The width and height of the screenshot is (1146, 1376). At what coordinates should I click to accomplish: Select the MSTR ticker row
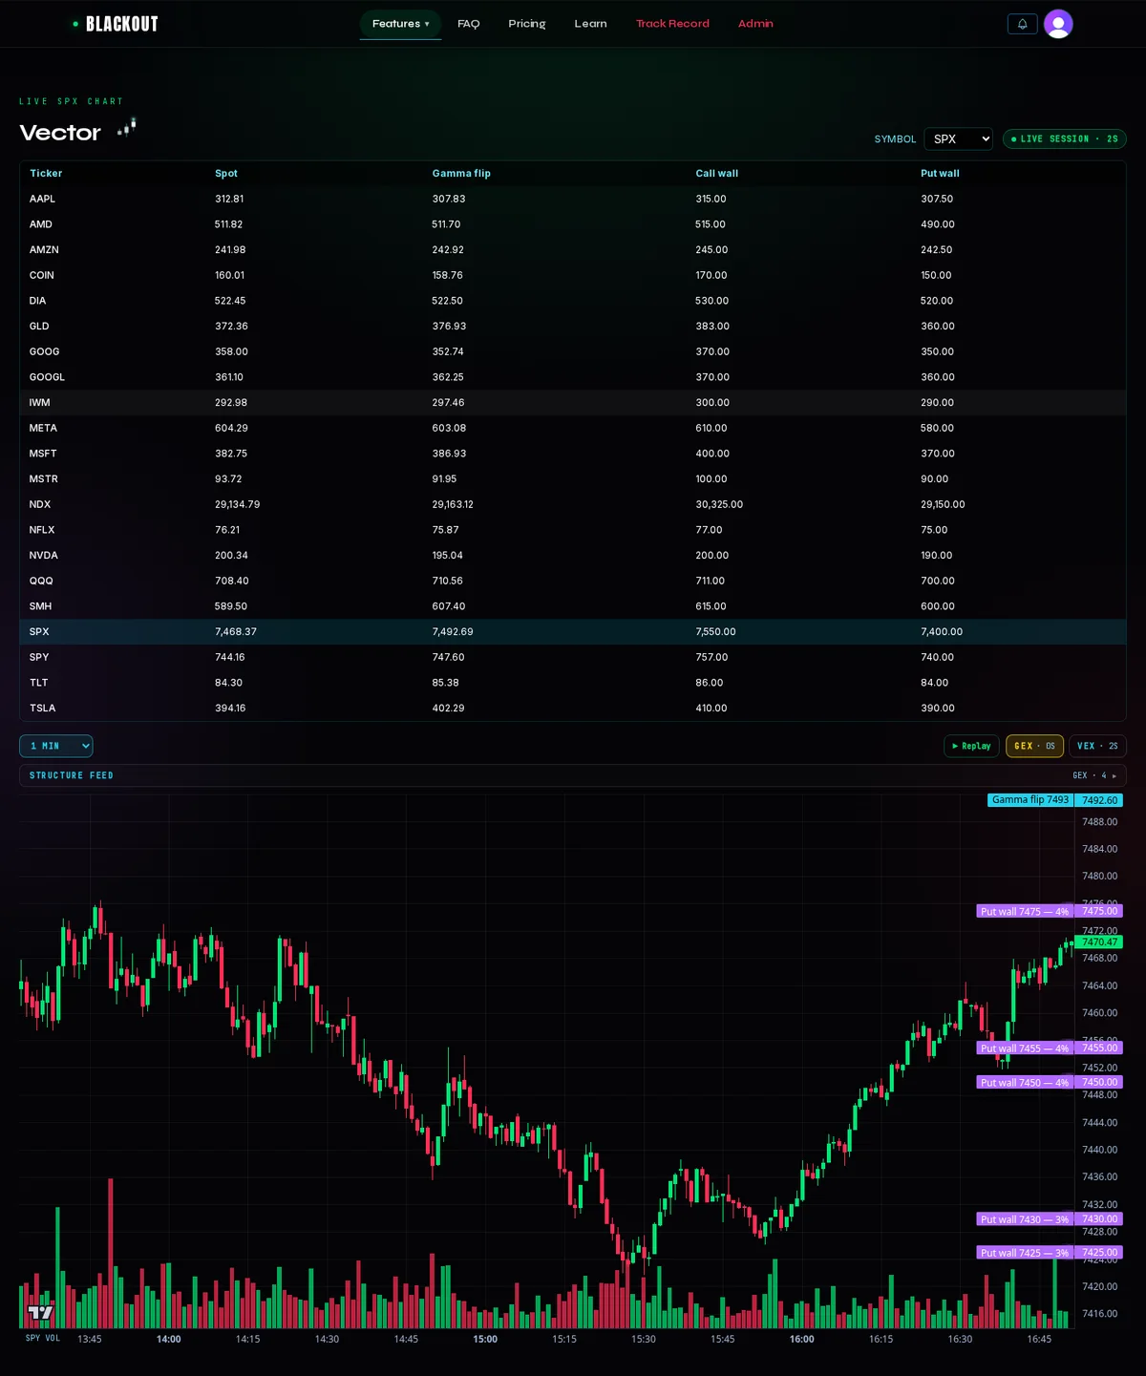(x=573, y=478)
